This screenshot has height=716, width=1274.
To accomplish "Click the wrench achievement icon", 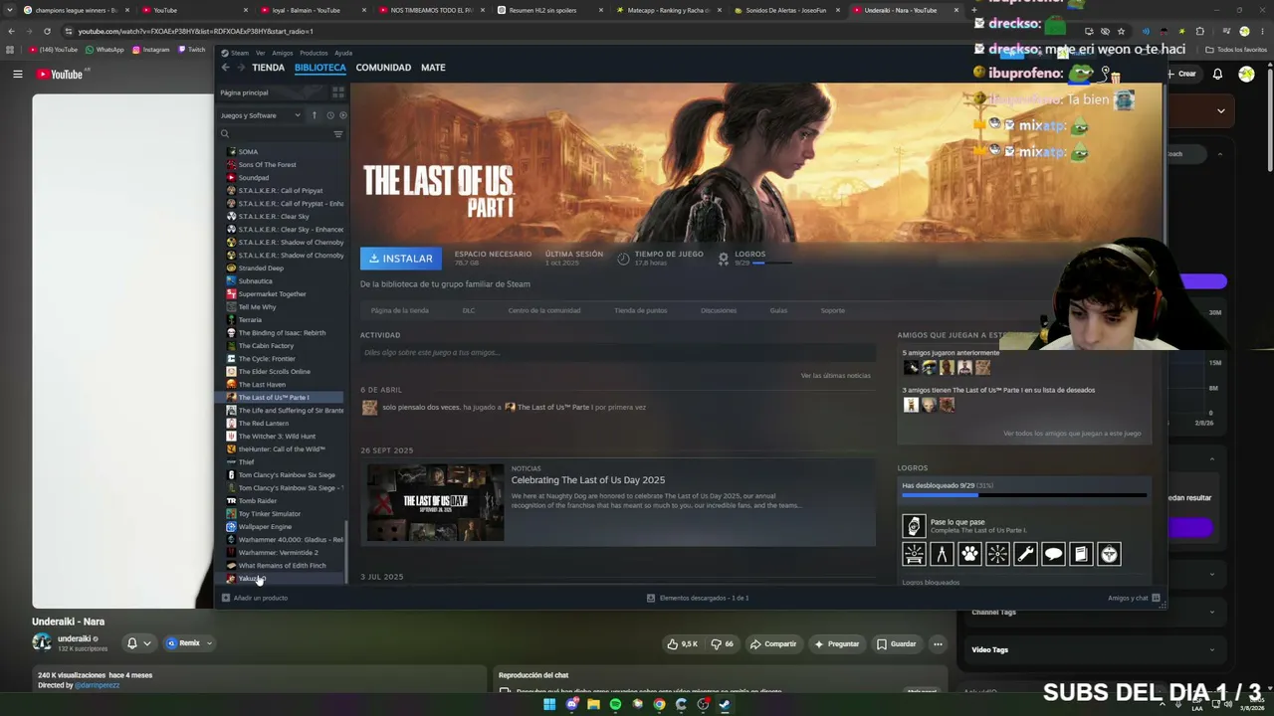I will tap(1025, 554).
